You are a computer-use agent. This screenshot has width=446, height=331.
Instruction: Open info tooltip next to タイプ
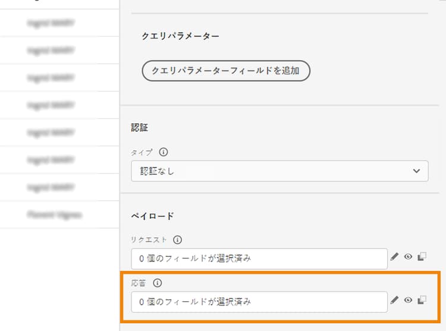tap(164, 152)
